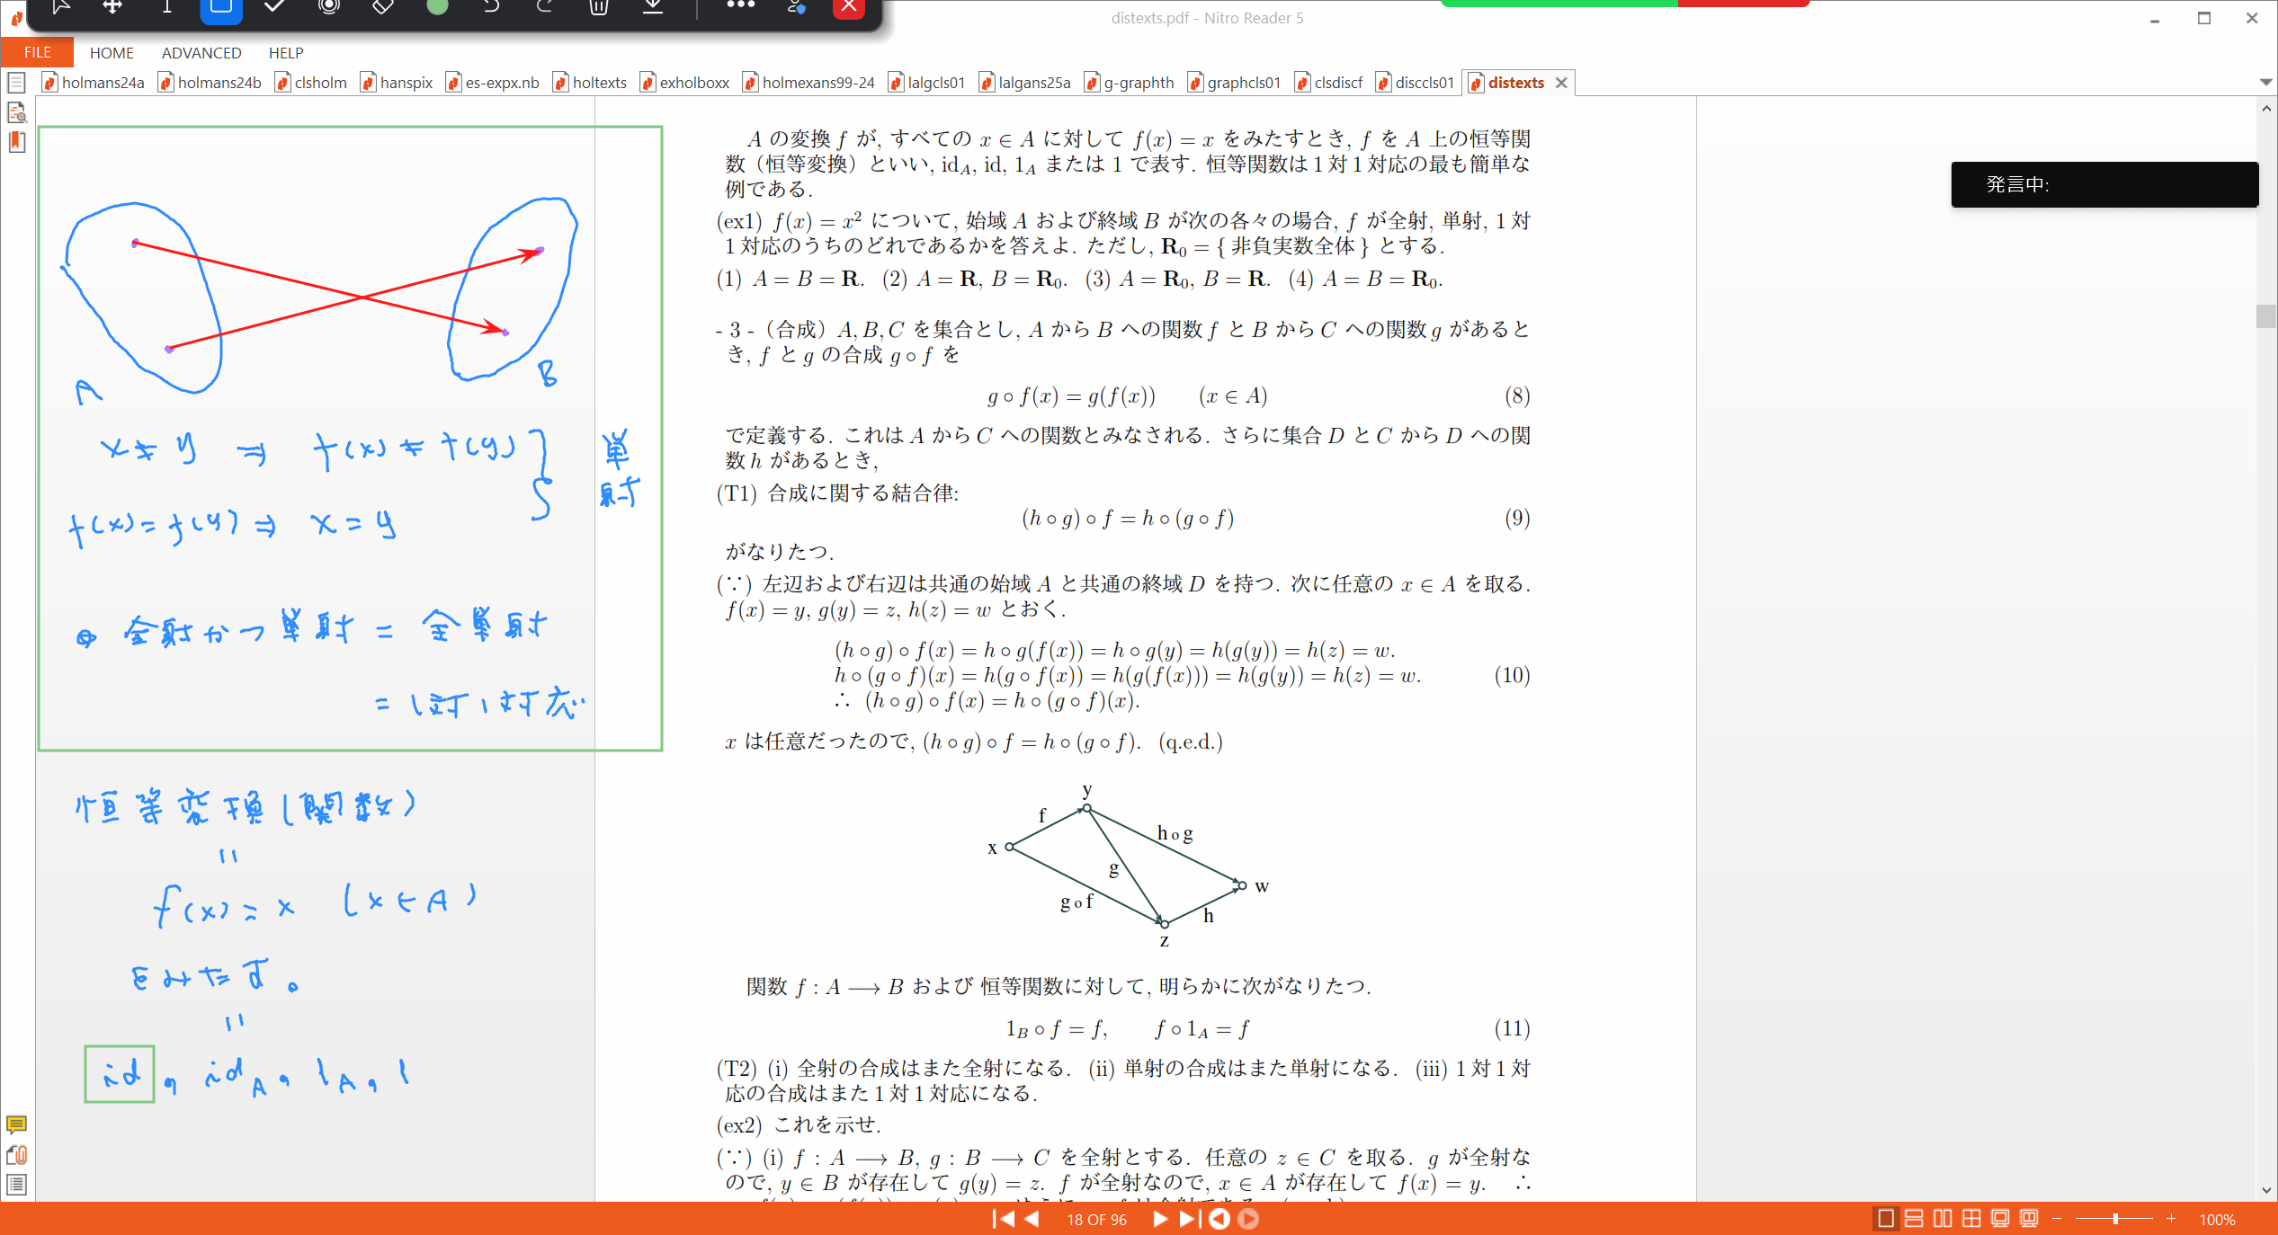Open the search panel icon in sidebar
This screenshot has width=2278, height=1235.
click(16, 112)
